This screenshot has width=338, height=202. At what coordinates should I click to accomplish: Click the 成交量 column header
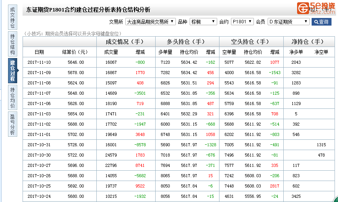(x=111, y=52)
